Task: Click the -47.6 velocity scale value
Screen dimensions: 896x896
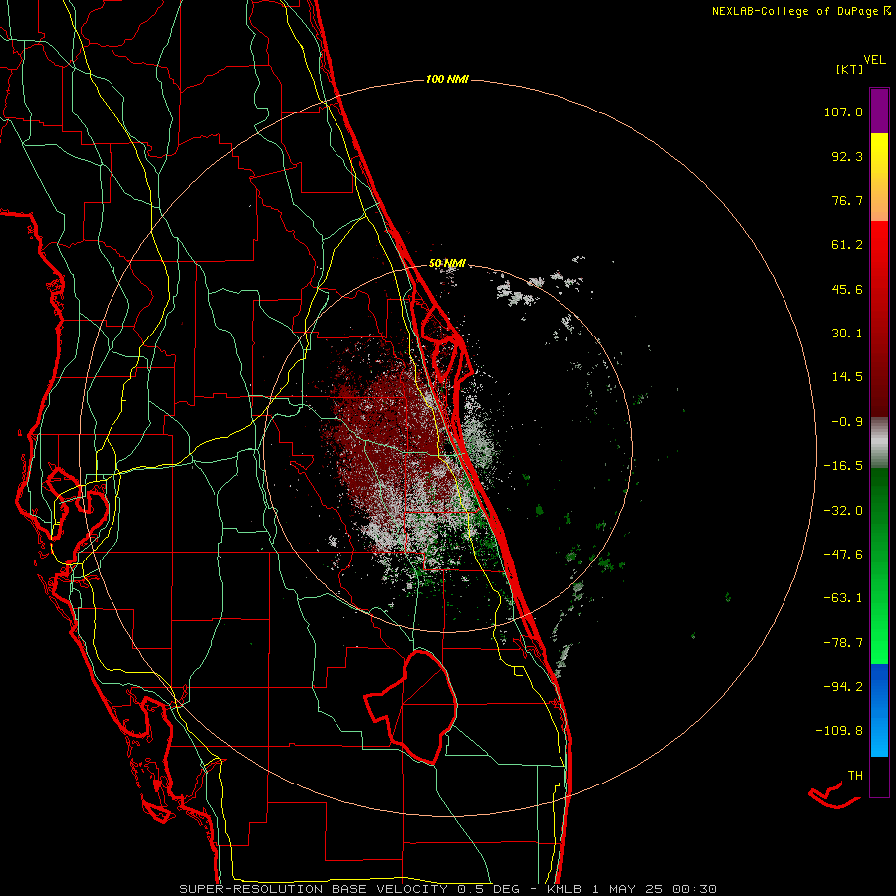Action: (x=843, y=555)
